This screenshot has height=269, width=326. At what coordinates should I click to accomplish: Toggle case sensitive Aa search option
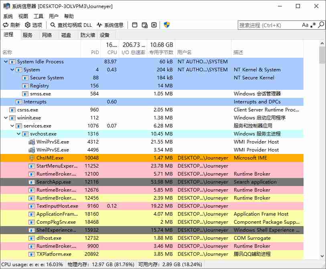click(305, 25)
